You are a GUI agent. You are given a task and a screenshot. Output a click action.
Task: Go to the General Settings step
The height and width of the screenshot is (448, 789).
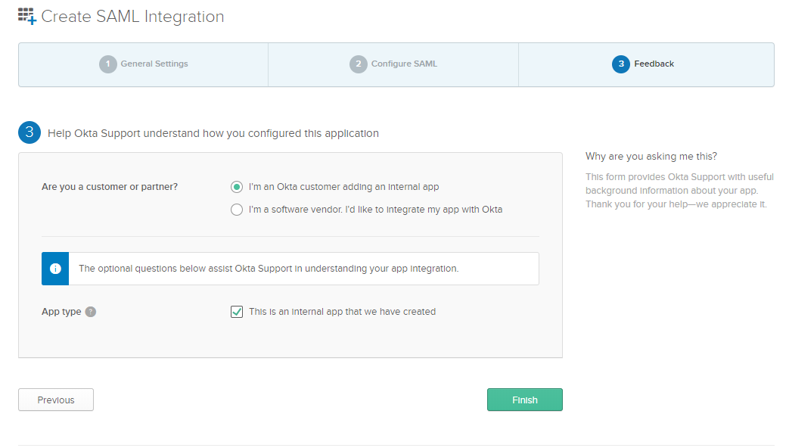[x=144, y=64]
